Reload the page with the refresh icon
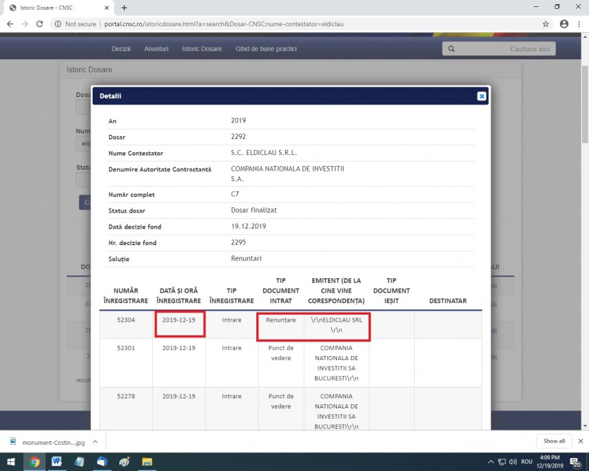Screen dimensions: 589x471 (39, 23)
